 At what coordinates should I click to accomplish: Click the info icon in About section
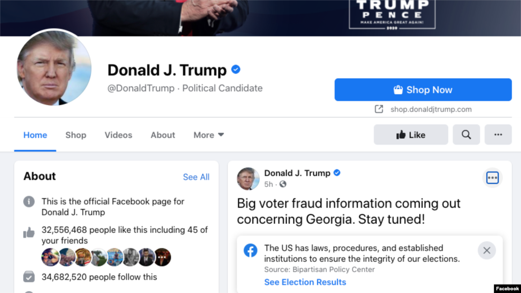[x=29, y=201]
